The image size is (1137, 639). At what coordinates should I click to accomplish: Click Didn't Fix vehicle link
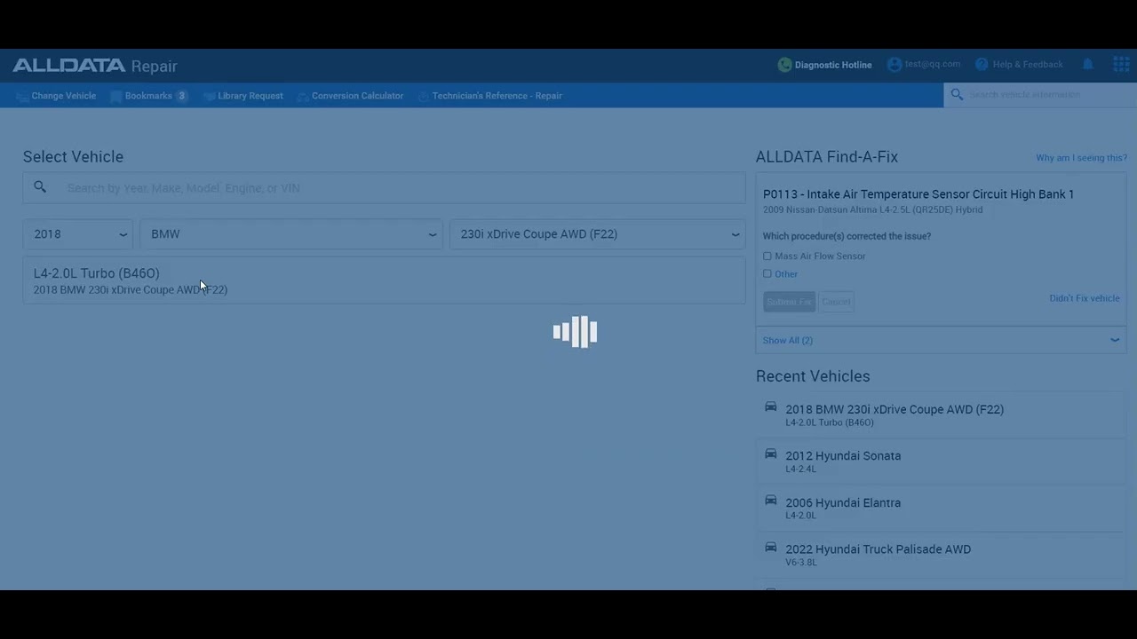[x=1085, y=298]
